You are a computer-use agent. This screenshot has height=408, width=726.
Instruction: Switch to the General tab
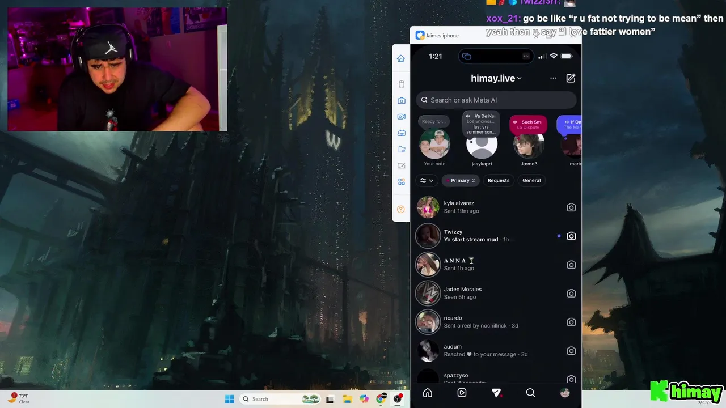coord(531,180)
